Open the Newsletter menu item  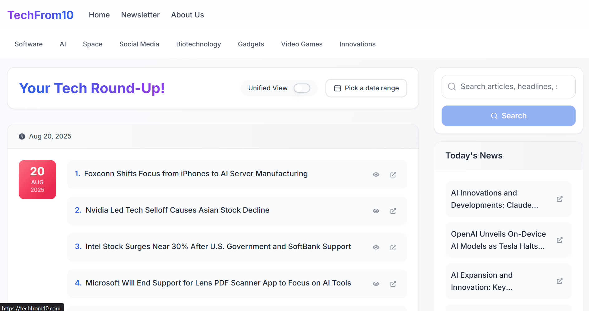pos(140,15)
